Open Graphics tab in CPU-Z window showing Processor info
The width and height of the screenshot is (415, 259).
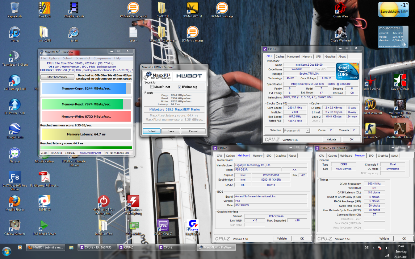(x=330, y=56)
